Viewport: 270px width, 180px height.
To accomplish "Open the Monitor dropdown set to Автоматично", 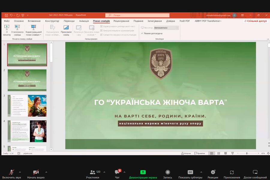I will 166,28.
